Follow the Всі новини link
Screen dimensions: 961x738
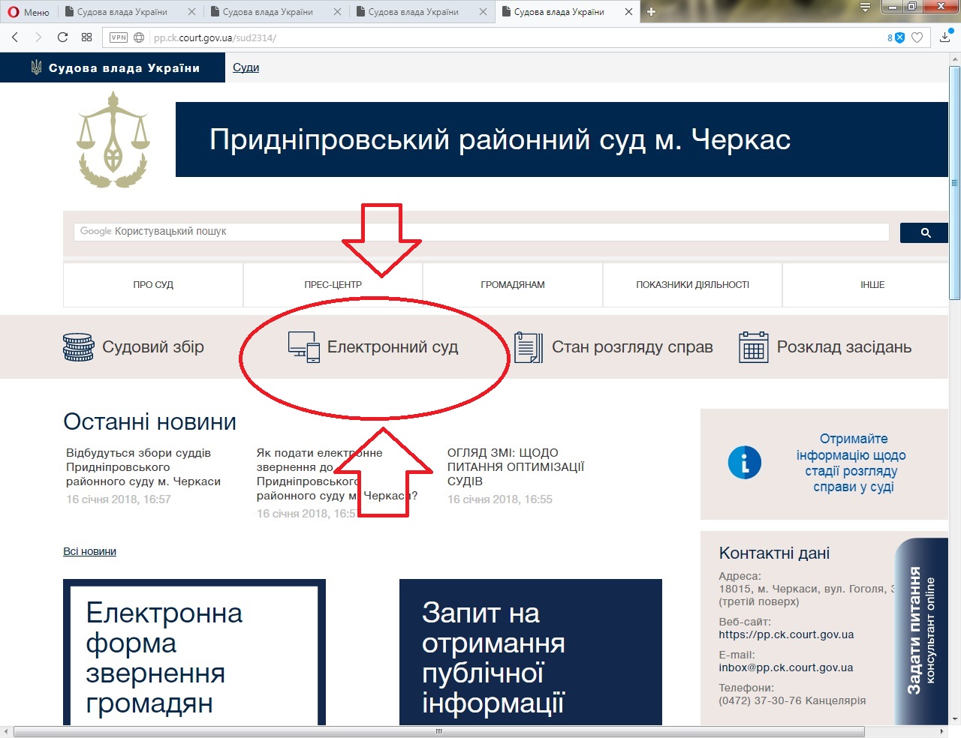pos(89,551)
